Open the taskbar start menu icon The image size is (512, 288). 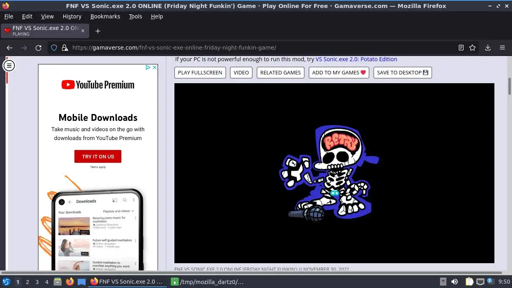pyautogui.click(x=6, y=282)
